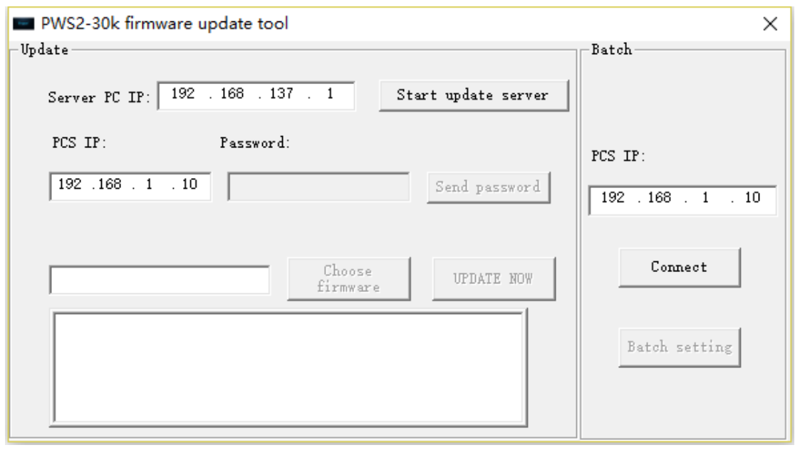Click inside the log output text box
This screenshot has width=800, height=450.
[x=289, y=367]
